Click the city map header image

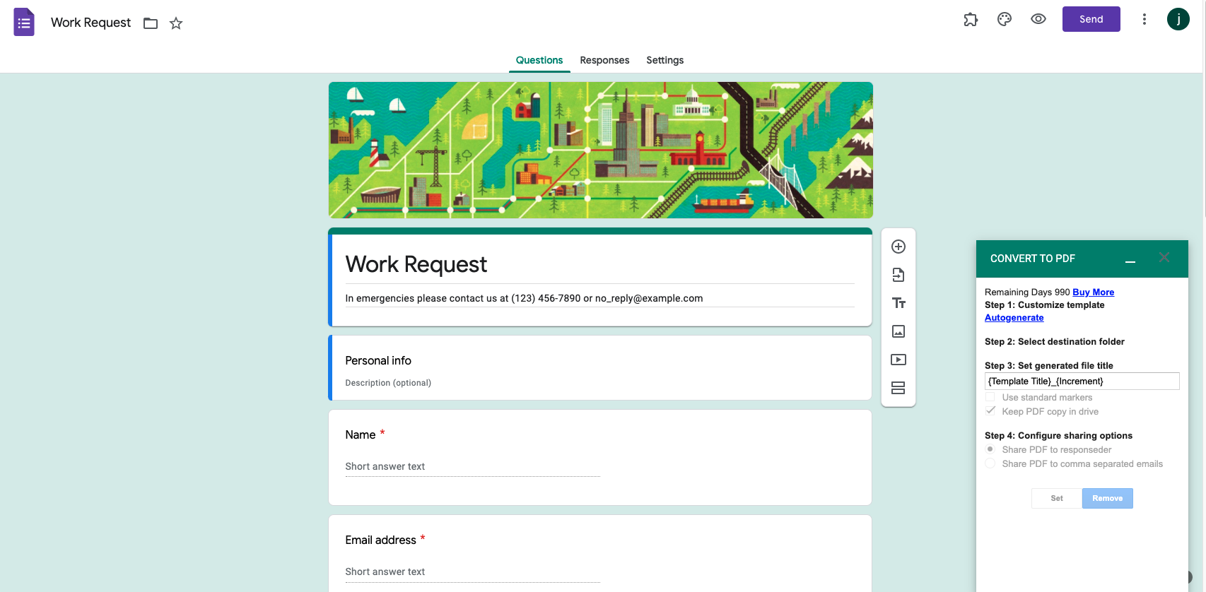tap(600, 150)
